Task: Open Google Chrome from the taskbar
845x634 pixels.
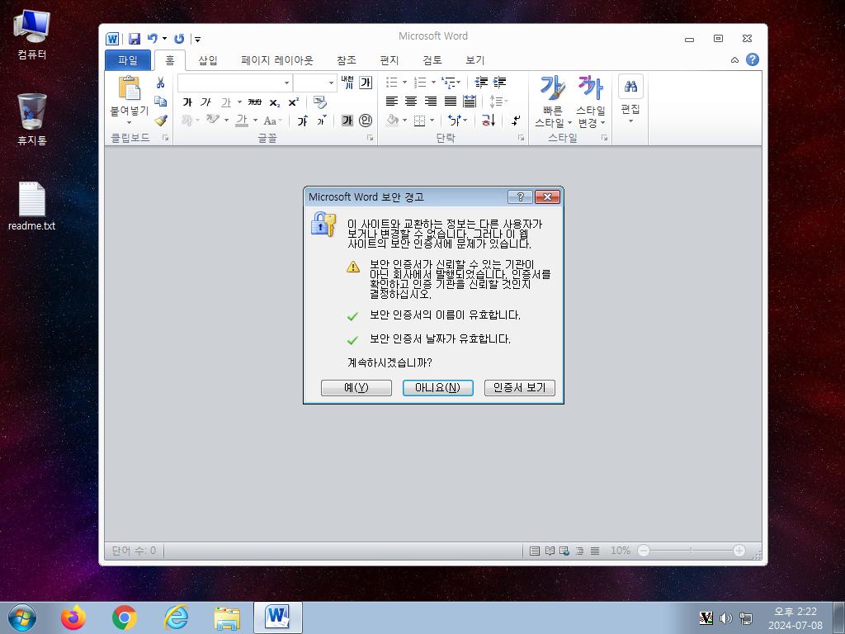Action: [125, 617]
